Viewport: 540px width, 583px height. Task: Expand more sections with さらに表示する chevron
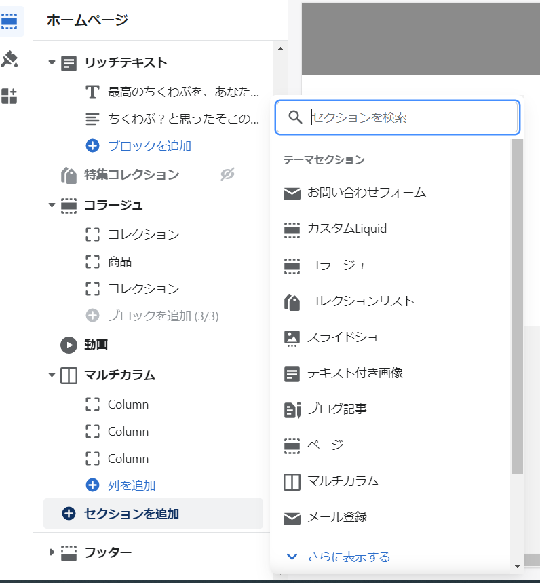(292, 557)
